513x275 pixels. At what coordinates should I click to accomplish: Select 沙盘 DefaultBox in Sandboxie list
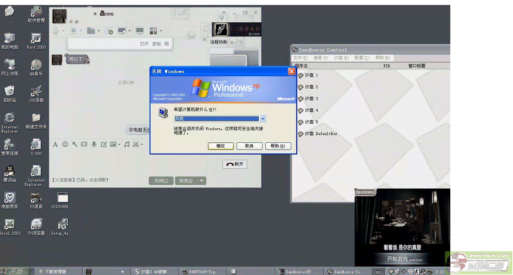pyautogui.click(x=317, y=134)
